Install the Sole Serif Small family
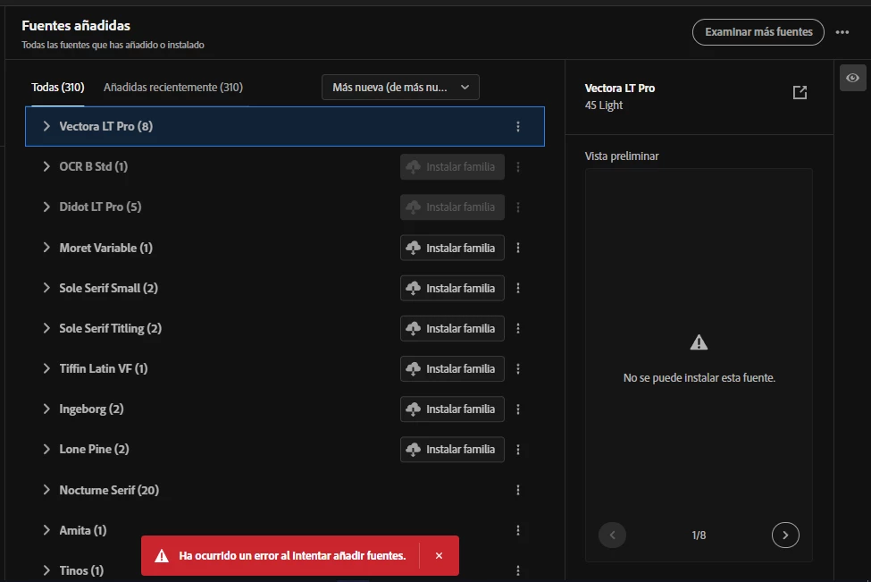Viewport: 871px width, 582px height. [x=452, y=288]
